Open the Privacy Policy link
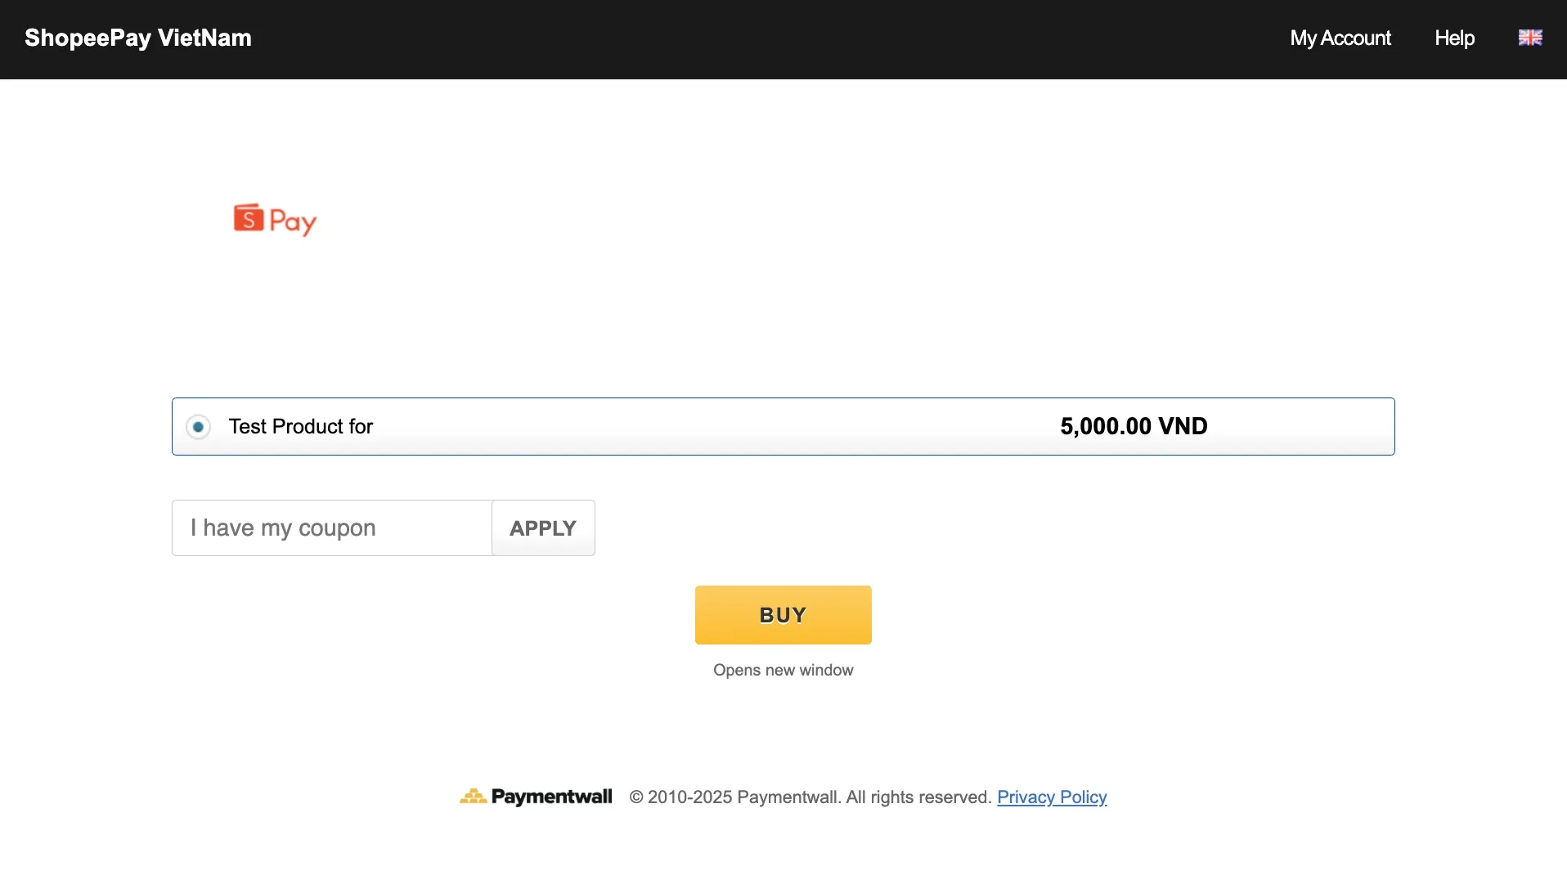The height and width of the screenshot is (880, 1567). tap(1051, 797)
